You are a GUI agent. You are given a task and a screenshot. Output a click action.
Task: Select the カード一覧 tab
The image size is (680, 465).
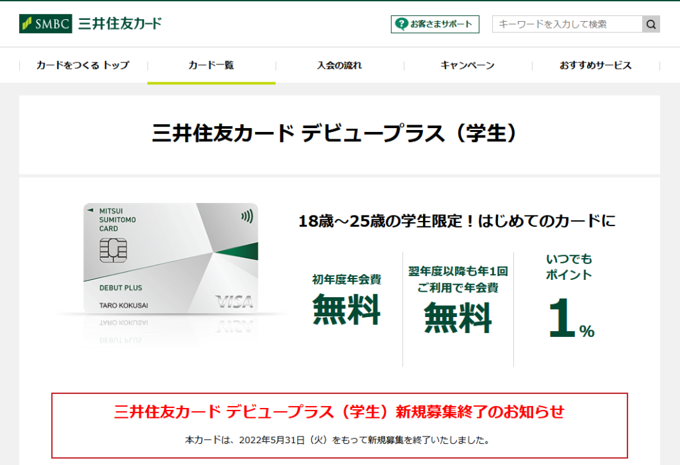[211, 66]
